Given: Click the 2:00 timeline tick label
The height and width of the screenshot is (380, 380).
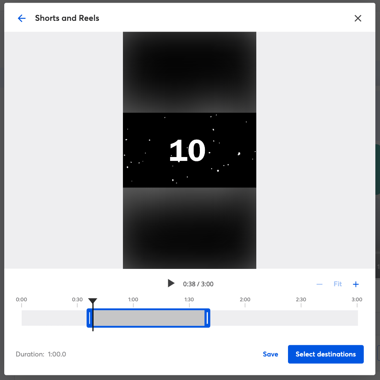Looking at the screenshot, I should [245, 299].
